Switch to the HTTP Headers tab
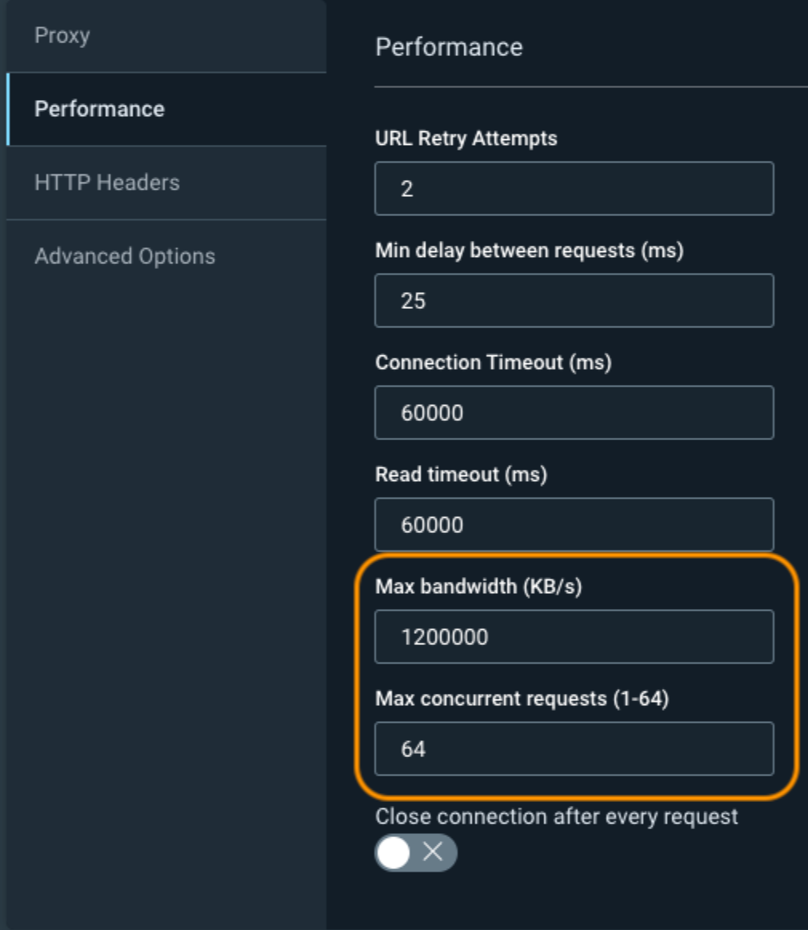The width and height of the screenshot is (808, 930). pos(107,182)
